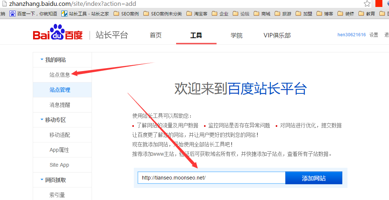Click text 了解网站的流量及用户数据
389x200 pixels.
(x=167, y=125)
